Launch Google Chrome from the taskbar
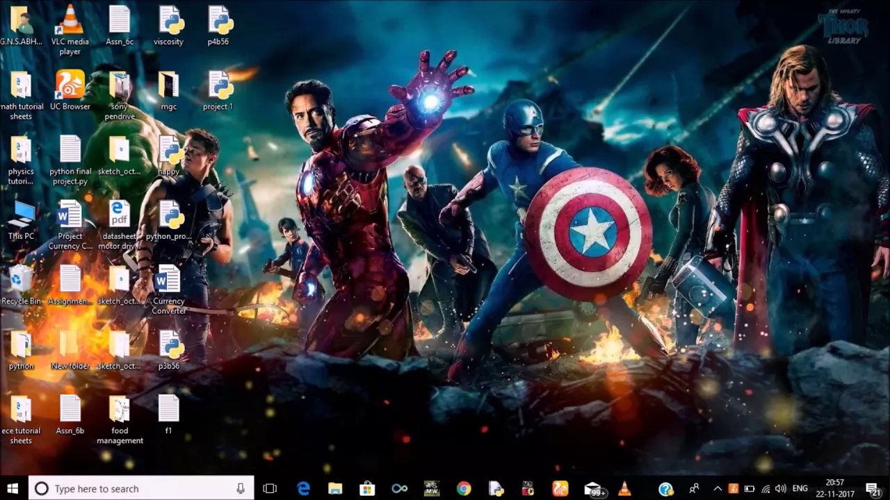Image resolution: width=890 pixels, height=500 pixels. (x=464, y=488)
